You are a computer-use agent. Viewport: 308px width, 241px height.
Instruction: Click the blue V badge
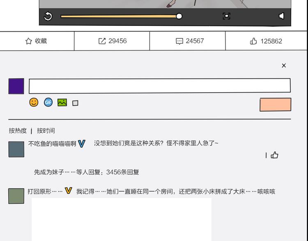(x=82, y=144)
